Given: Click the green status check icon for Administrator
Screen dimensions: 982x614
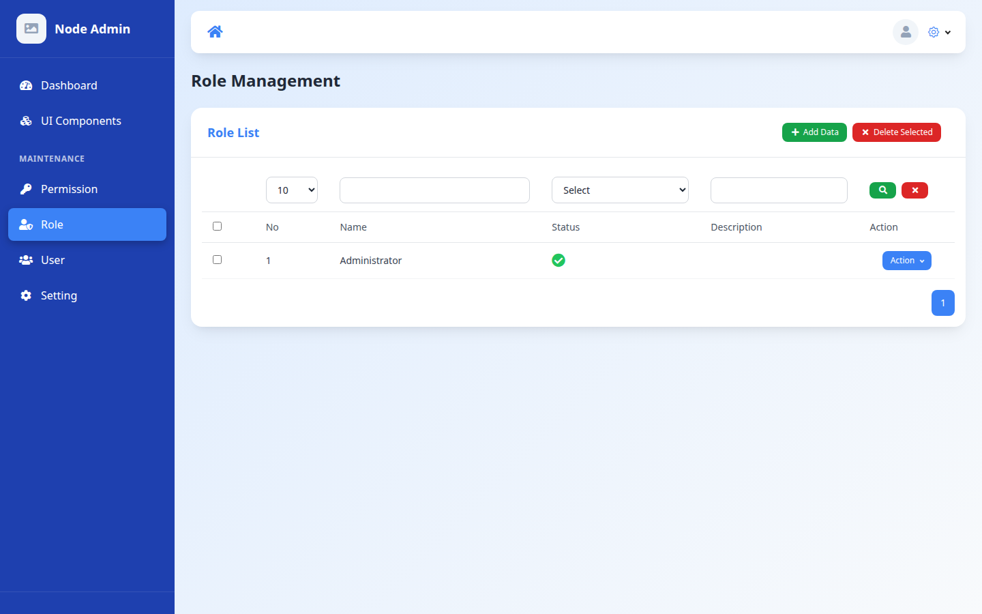Looking at the screenshot, I should [x=559, y=260].
